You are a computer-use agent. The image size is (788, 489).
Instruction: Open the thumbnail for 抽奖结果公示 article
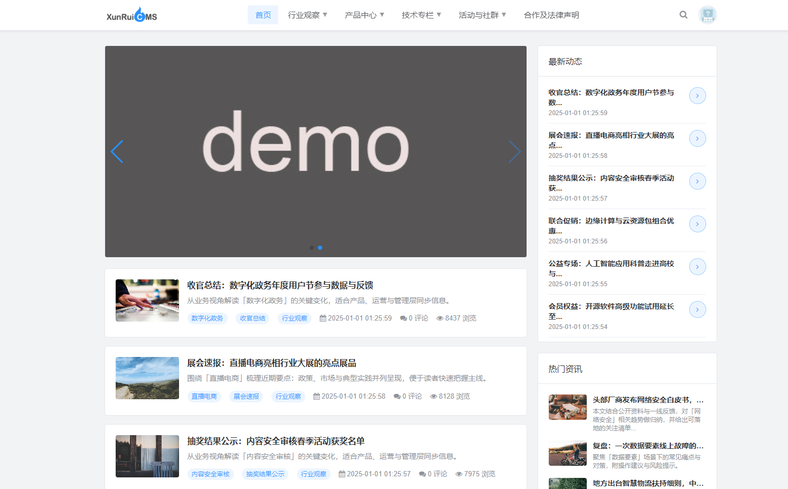[x=147, y=456]
